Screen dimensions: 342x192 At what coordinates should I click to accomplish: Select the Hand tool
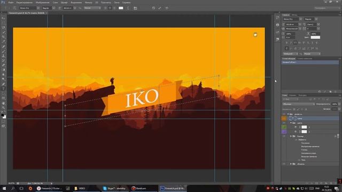point(3,103)
